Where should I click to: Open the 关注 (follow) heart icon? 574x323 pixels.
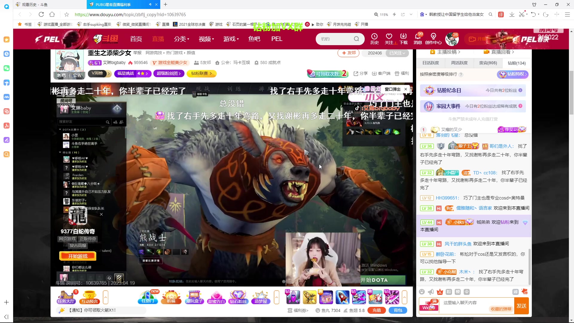pyautogui.click(x=389, y=39)
